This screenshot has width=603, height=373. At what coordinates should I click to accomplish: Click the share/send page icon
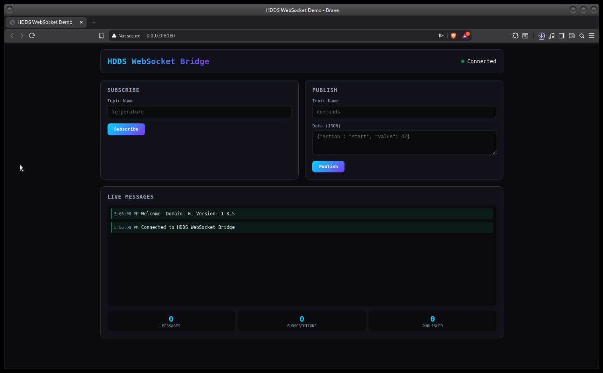pos(441,35)
